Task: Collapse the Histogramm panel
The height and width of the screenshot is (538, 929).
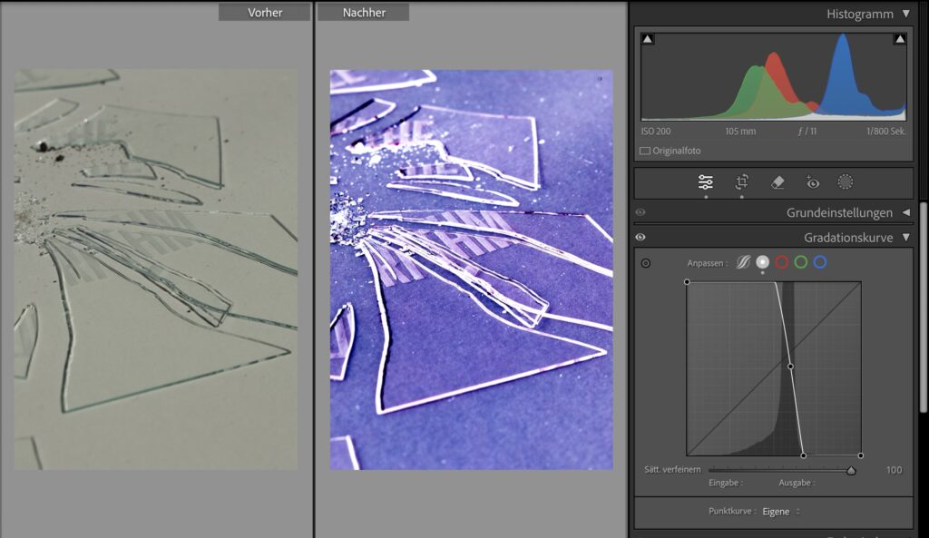Action: click(906, 14)
